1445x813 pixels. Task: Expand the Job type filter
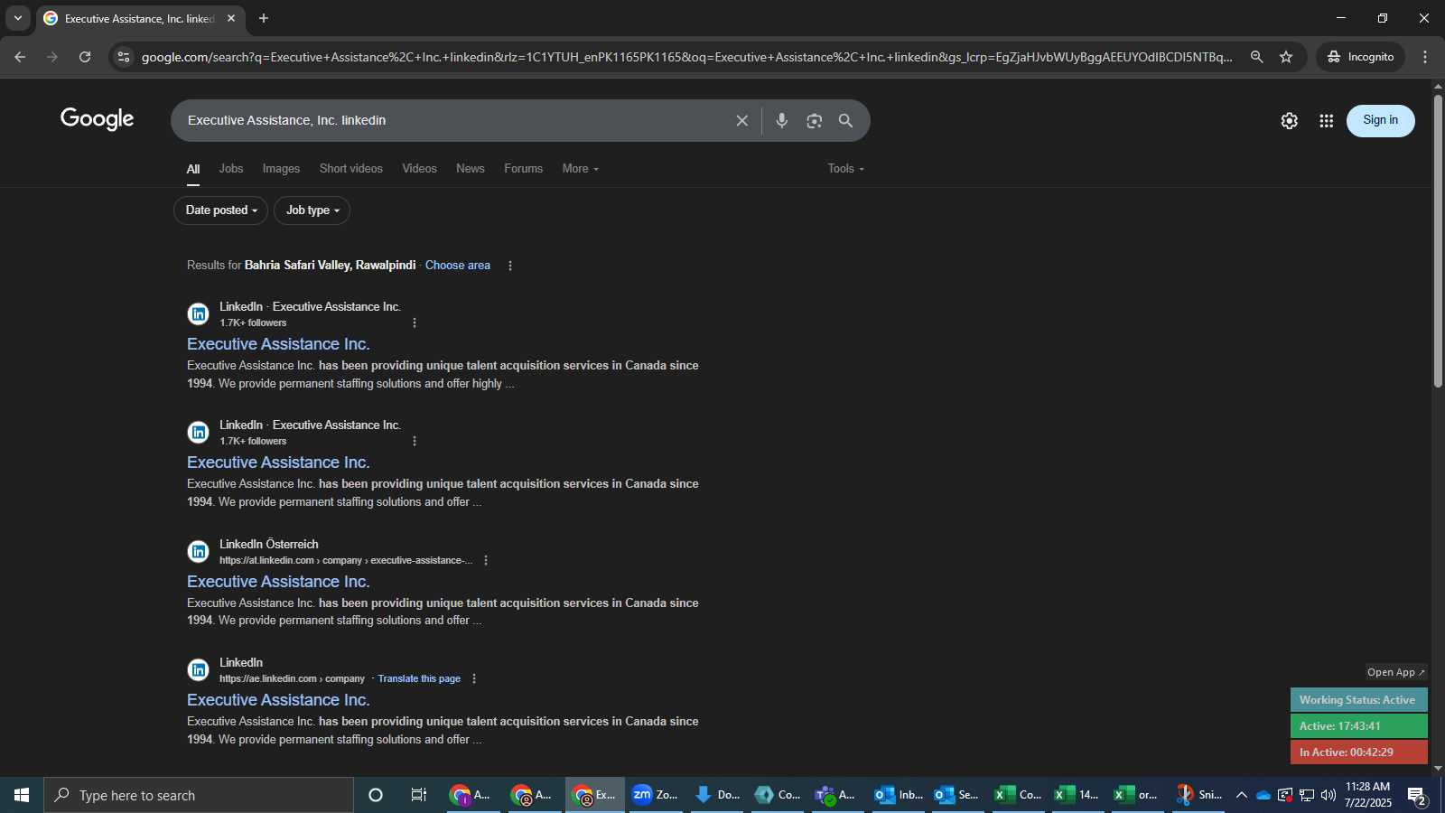[312, 210]
